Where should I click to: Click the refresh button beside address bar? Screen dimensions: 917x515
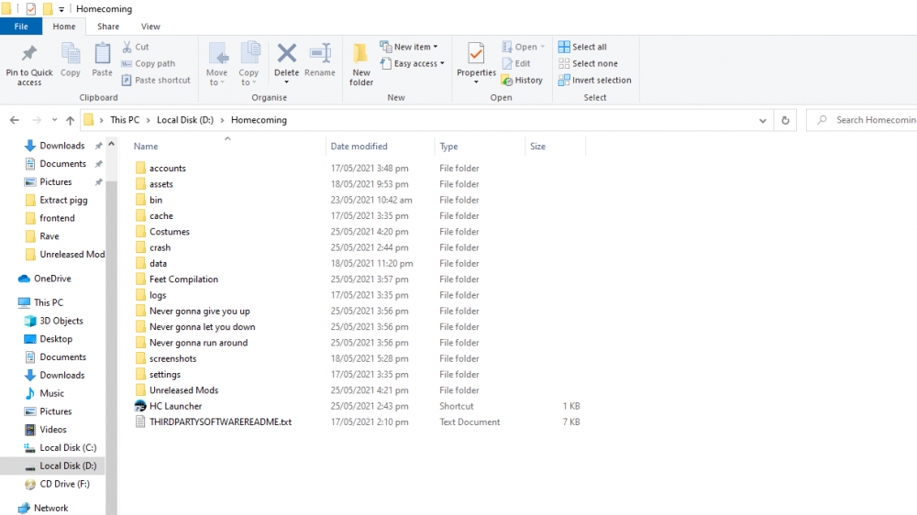click(785, 120)
